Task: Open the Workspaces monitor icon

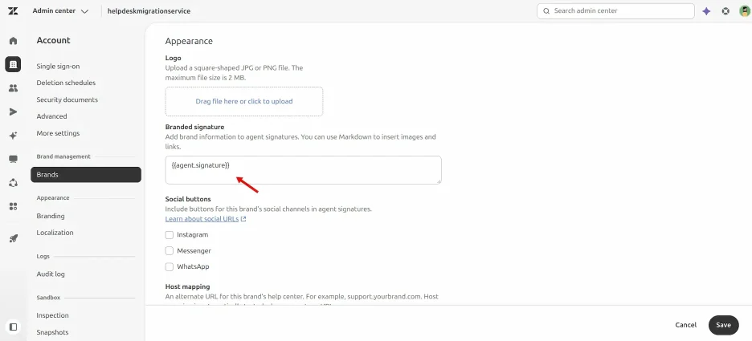Action: pos(13,159)
